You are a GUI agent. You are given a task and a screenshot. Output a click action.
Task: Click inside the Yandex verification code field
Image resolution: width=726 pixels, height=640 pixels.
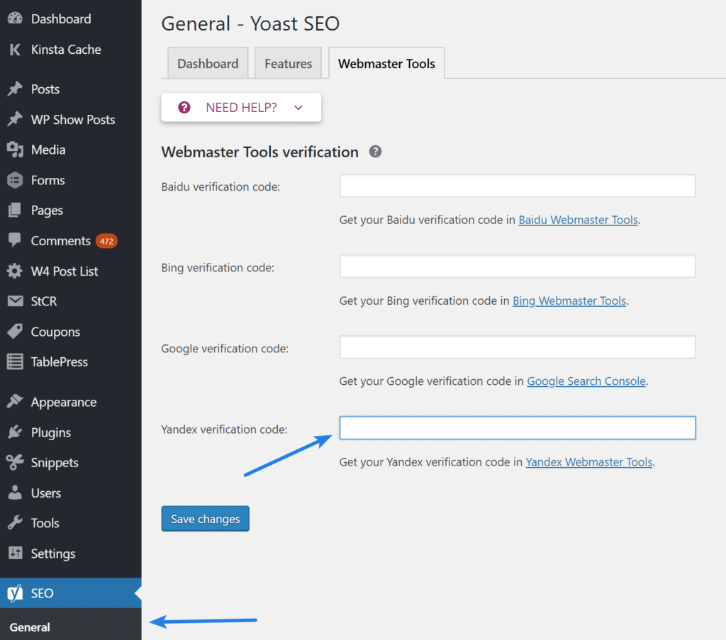(x=517, y=427)
